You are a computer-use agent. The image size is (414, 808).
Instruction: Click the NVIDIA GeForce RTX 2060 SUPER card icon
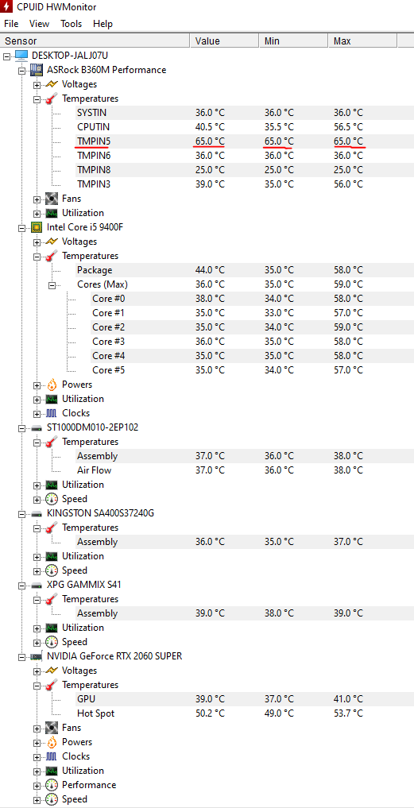coord(36,656)
